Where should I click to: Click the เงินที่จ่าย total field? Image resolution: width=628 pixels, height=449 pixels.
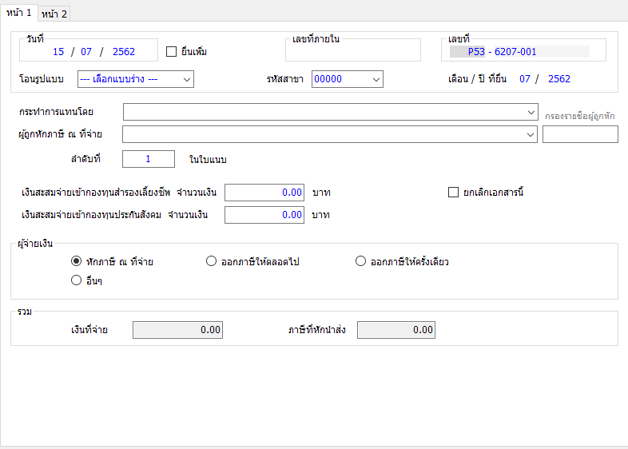[178, 330]
